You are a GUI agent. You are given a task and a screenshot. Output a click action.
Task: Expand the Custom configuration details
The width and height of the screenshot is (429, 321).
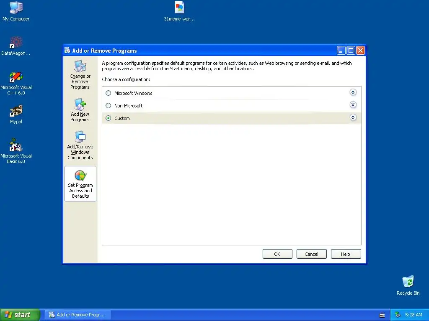353,117
